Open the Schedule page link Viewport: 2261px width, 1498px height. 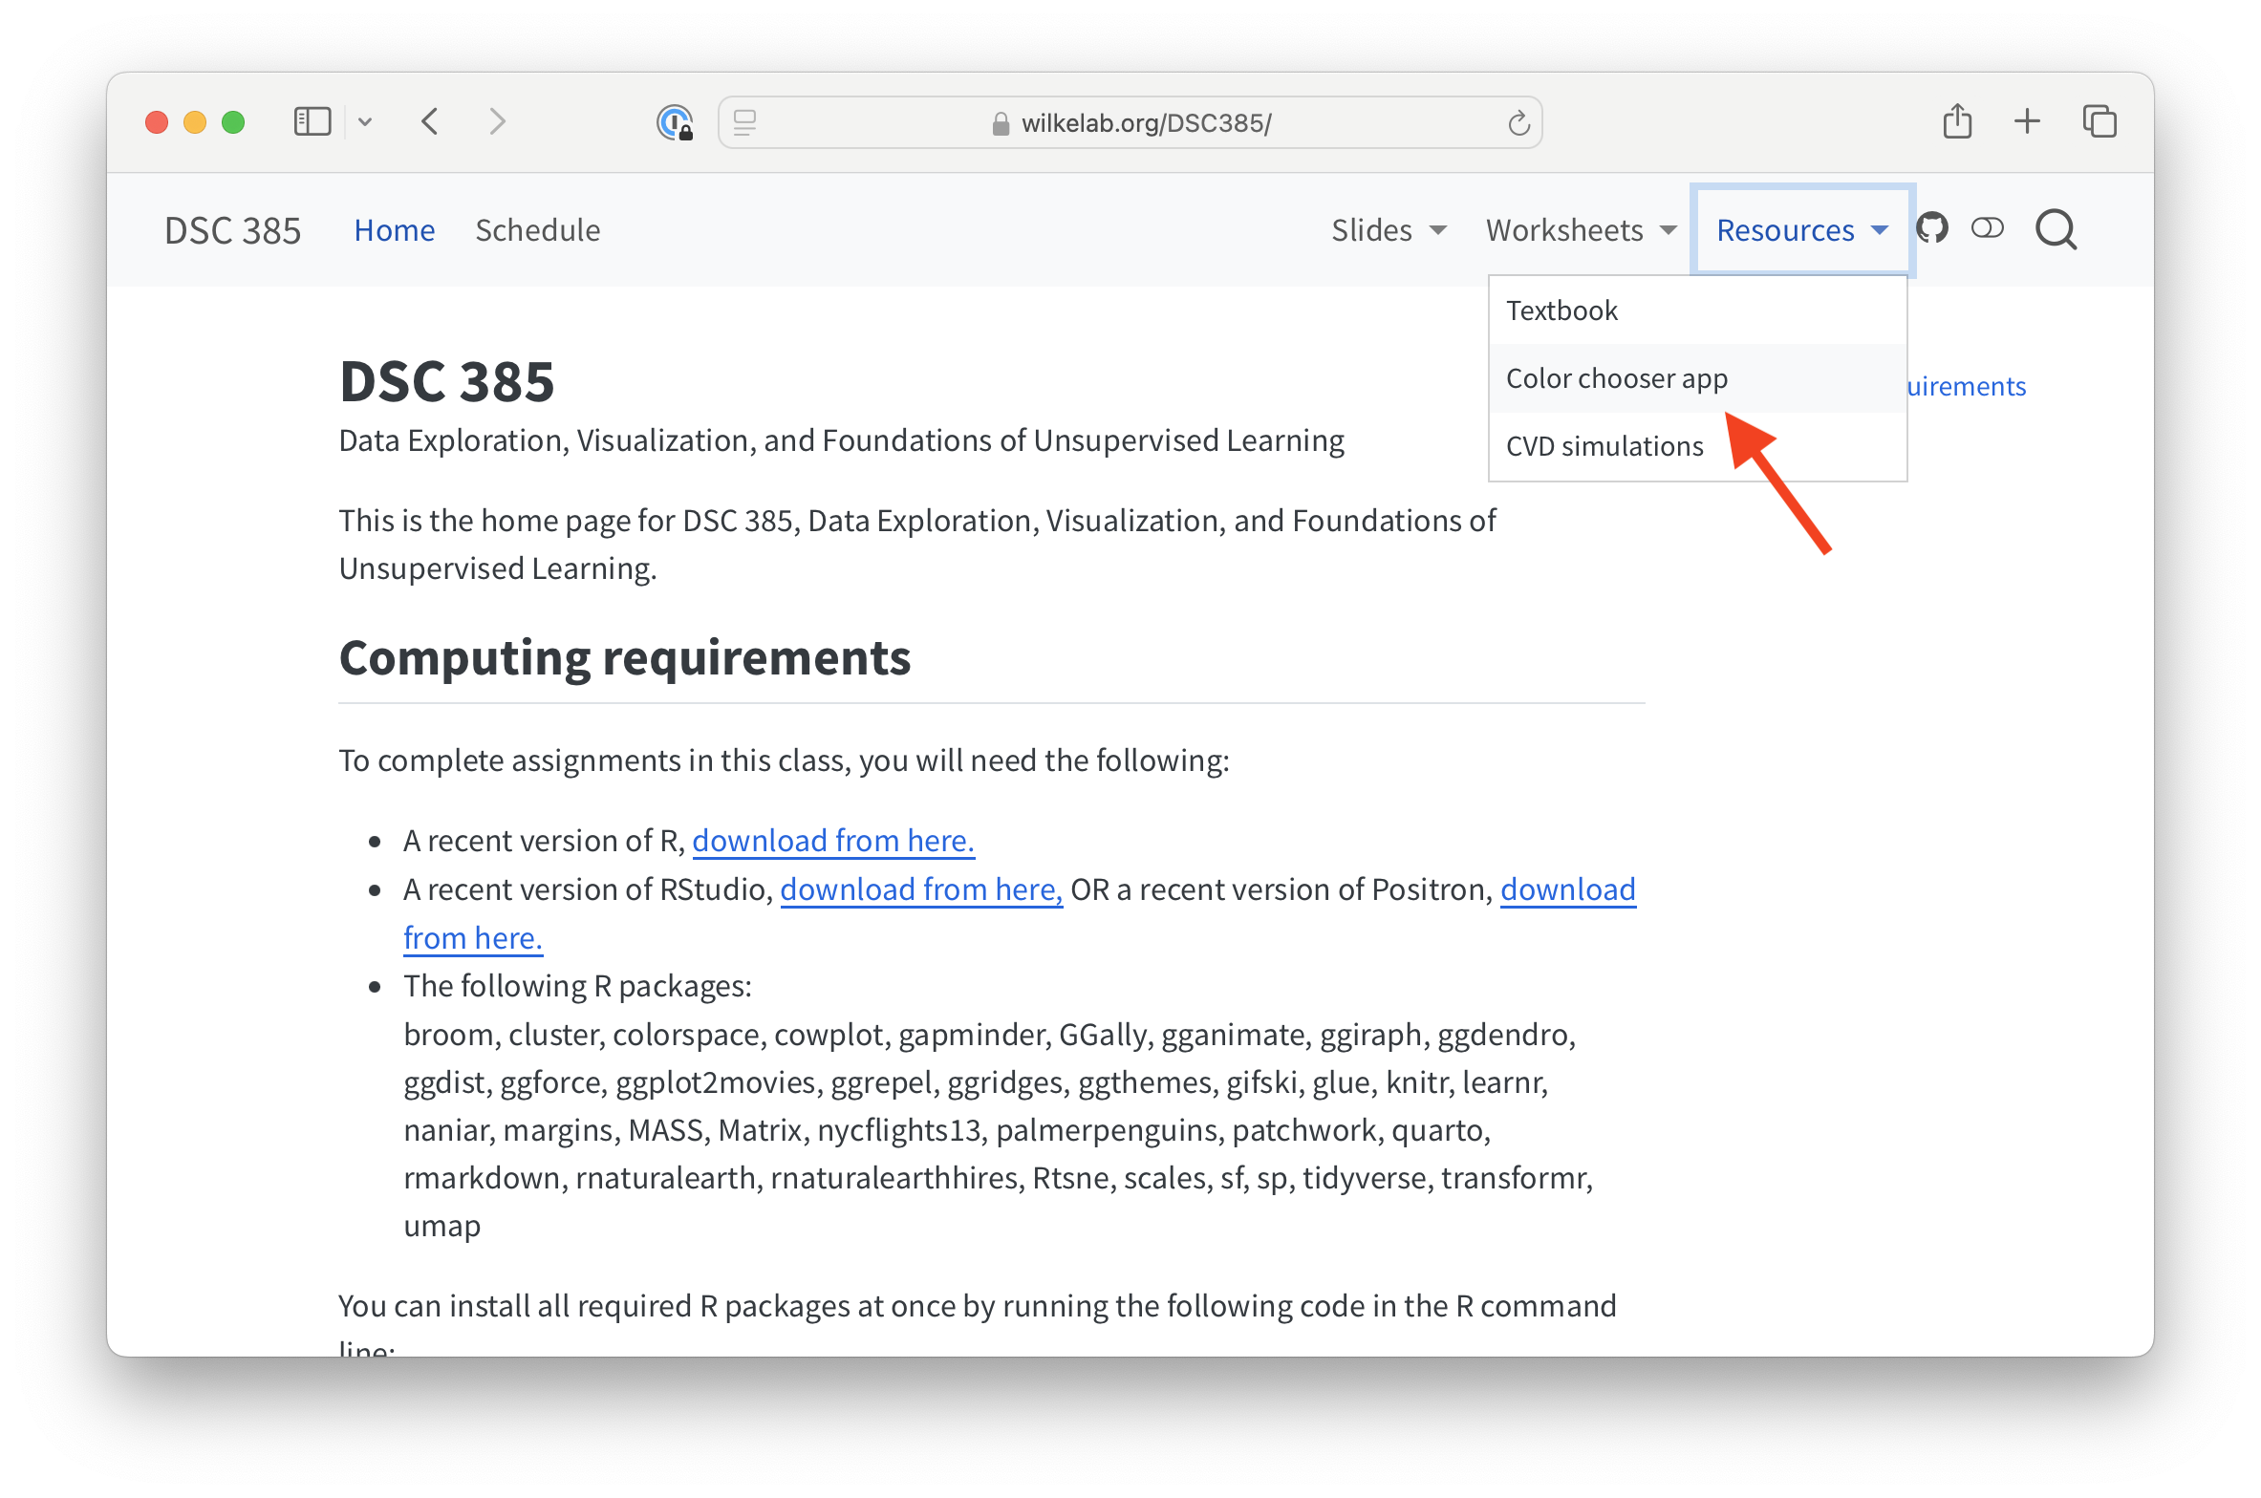click(x=537, y=230)
